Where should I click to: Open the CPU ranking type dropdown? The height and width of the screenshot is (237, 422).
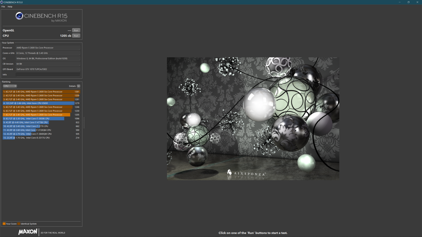pyautogui.click(x=10, y=86)
